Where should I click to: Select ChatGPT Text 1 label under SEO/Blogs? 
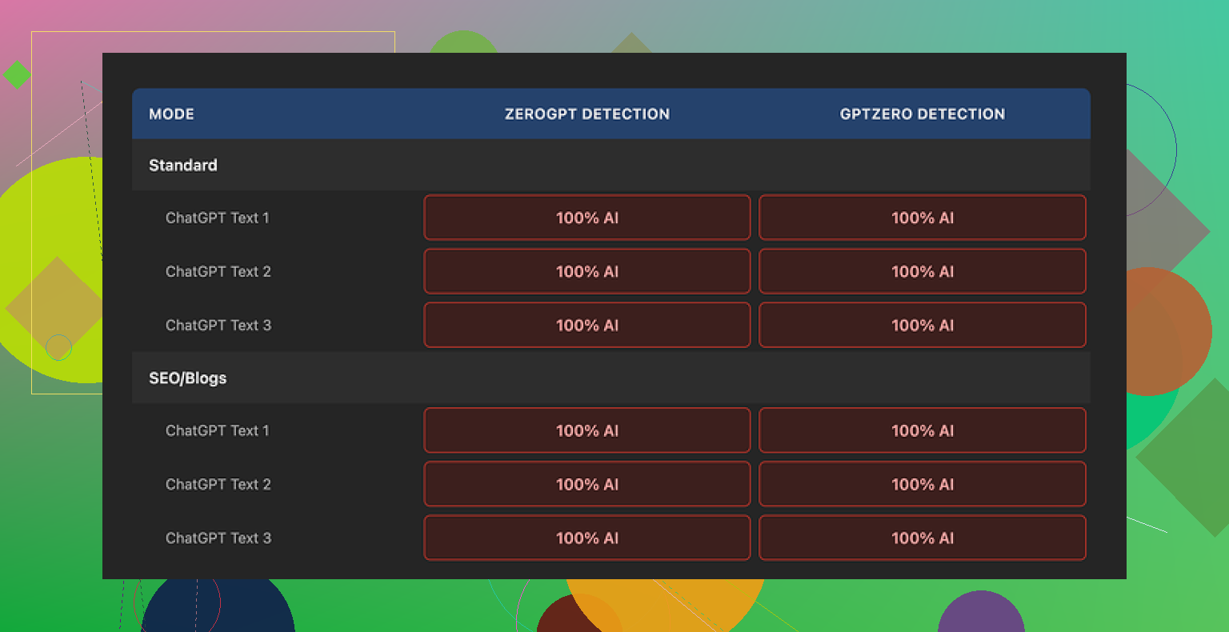pyautogui.click(x=218, y=430)
